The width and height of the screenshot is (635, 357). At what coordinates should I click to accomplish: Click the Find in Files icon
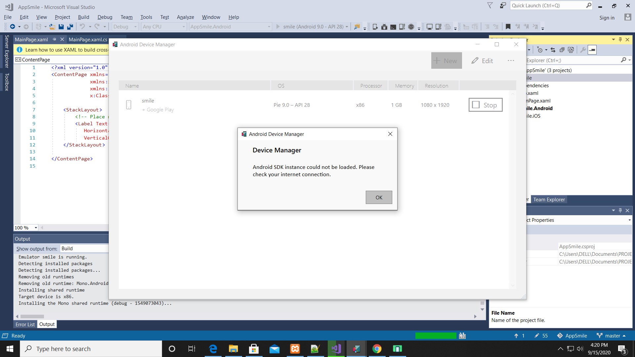coord(357,27)
